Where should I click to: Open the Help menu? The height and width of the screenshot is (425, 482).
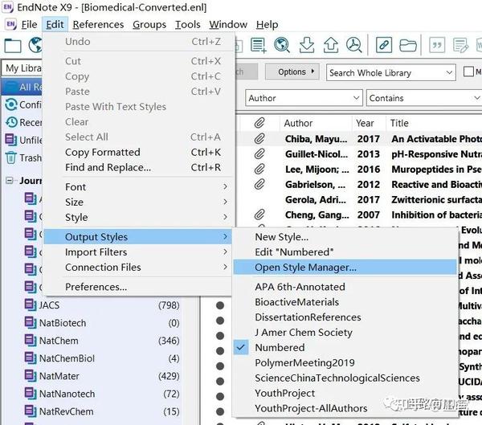[268, 25]
